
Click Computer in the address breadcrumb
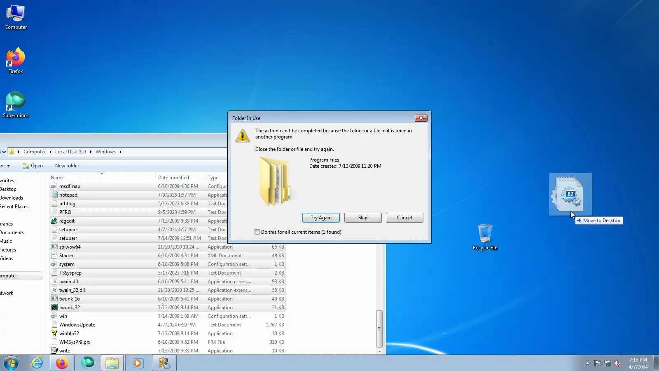click(x=35, y=152)
